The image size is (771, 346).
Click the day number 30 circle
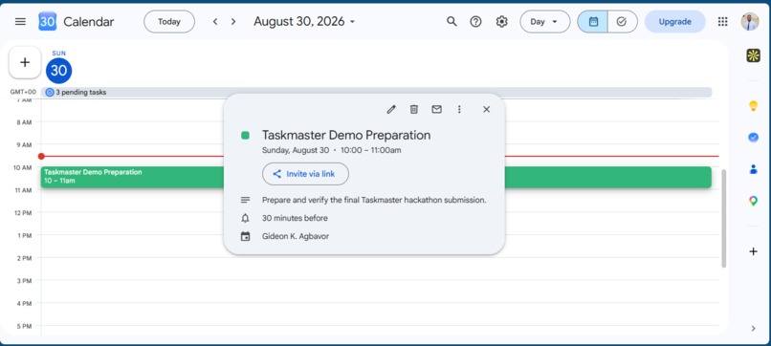pos(59,71)
